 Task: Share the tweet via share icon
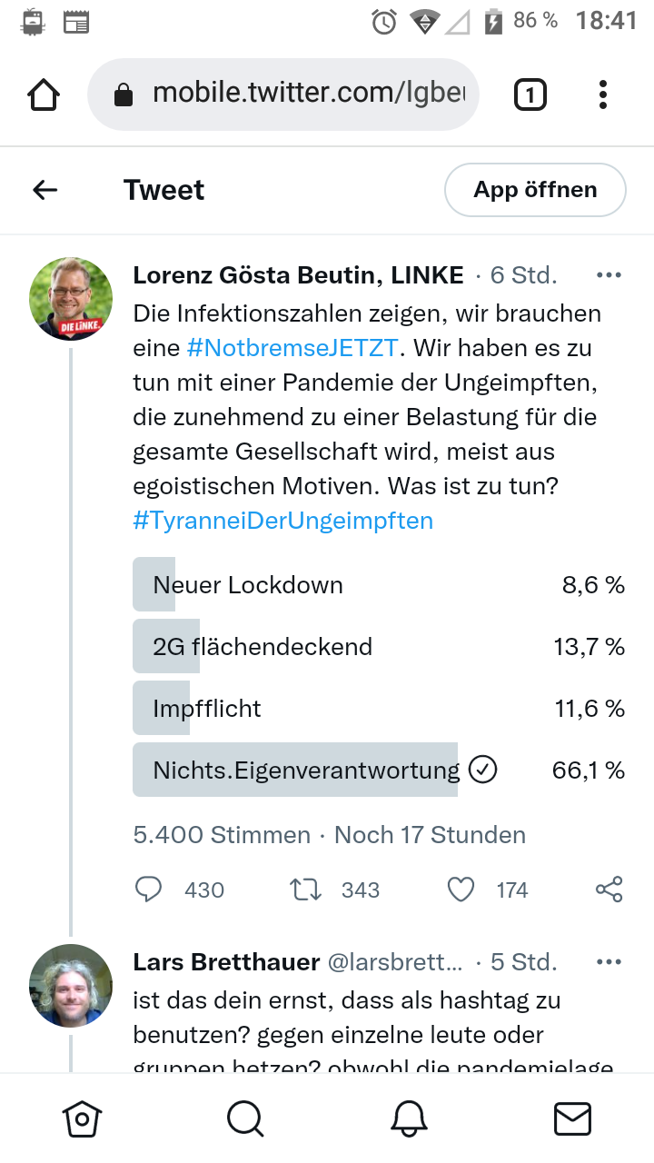pos(609,890)
